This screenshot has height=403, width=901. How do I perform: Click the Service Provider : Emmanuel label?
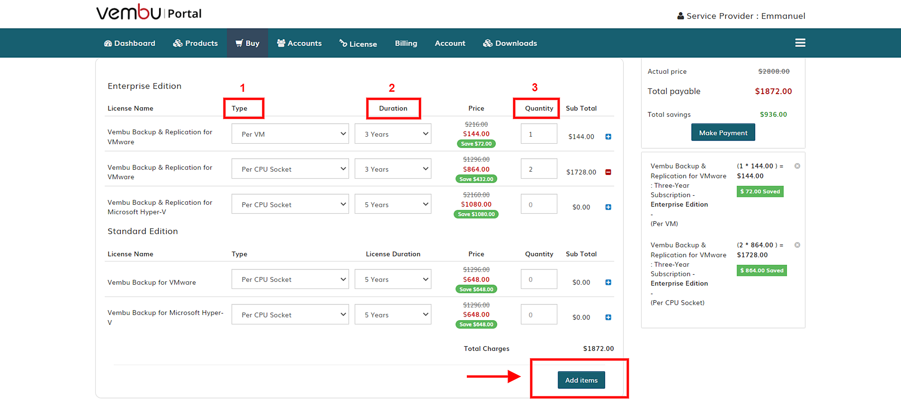point(741,16)
